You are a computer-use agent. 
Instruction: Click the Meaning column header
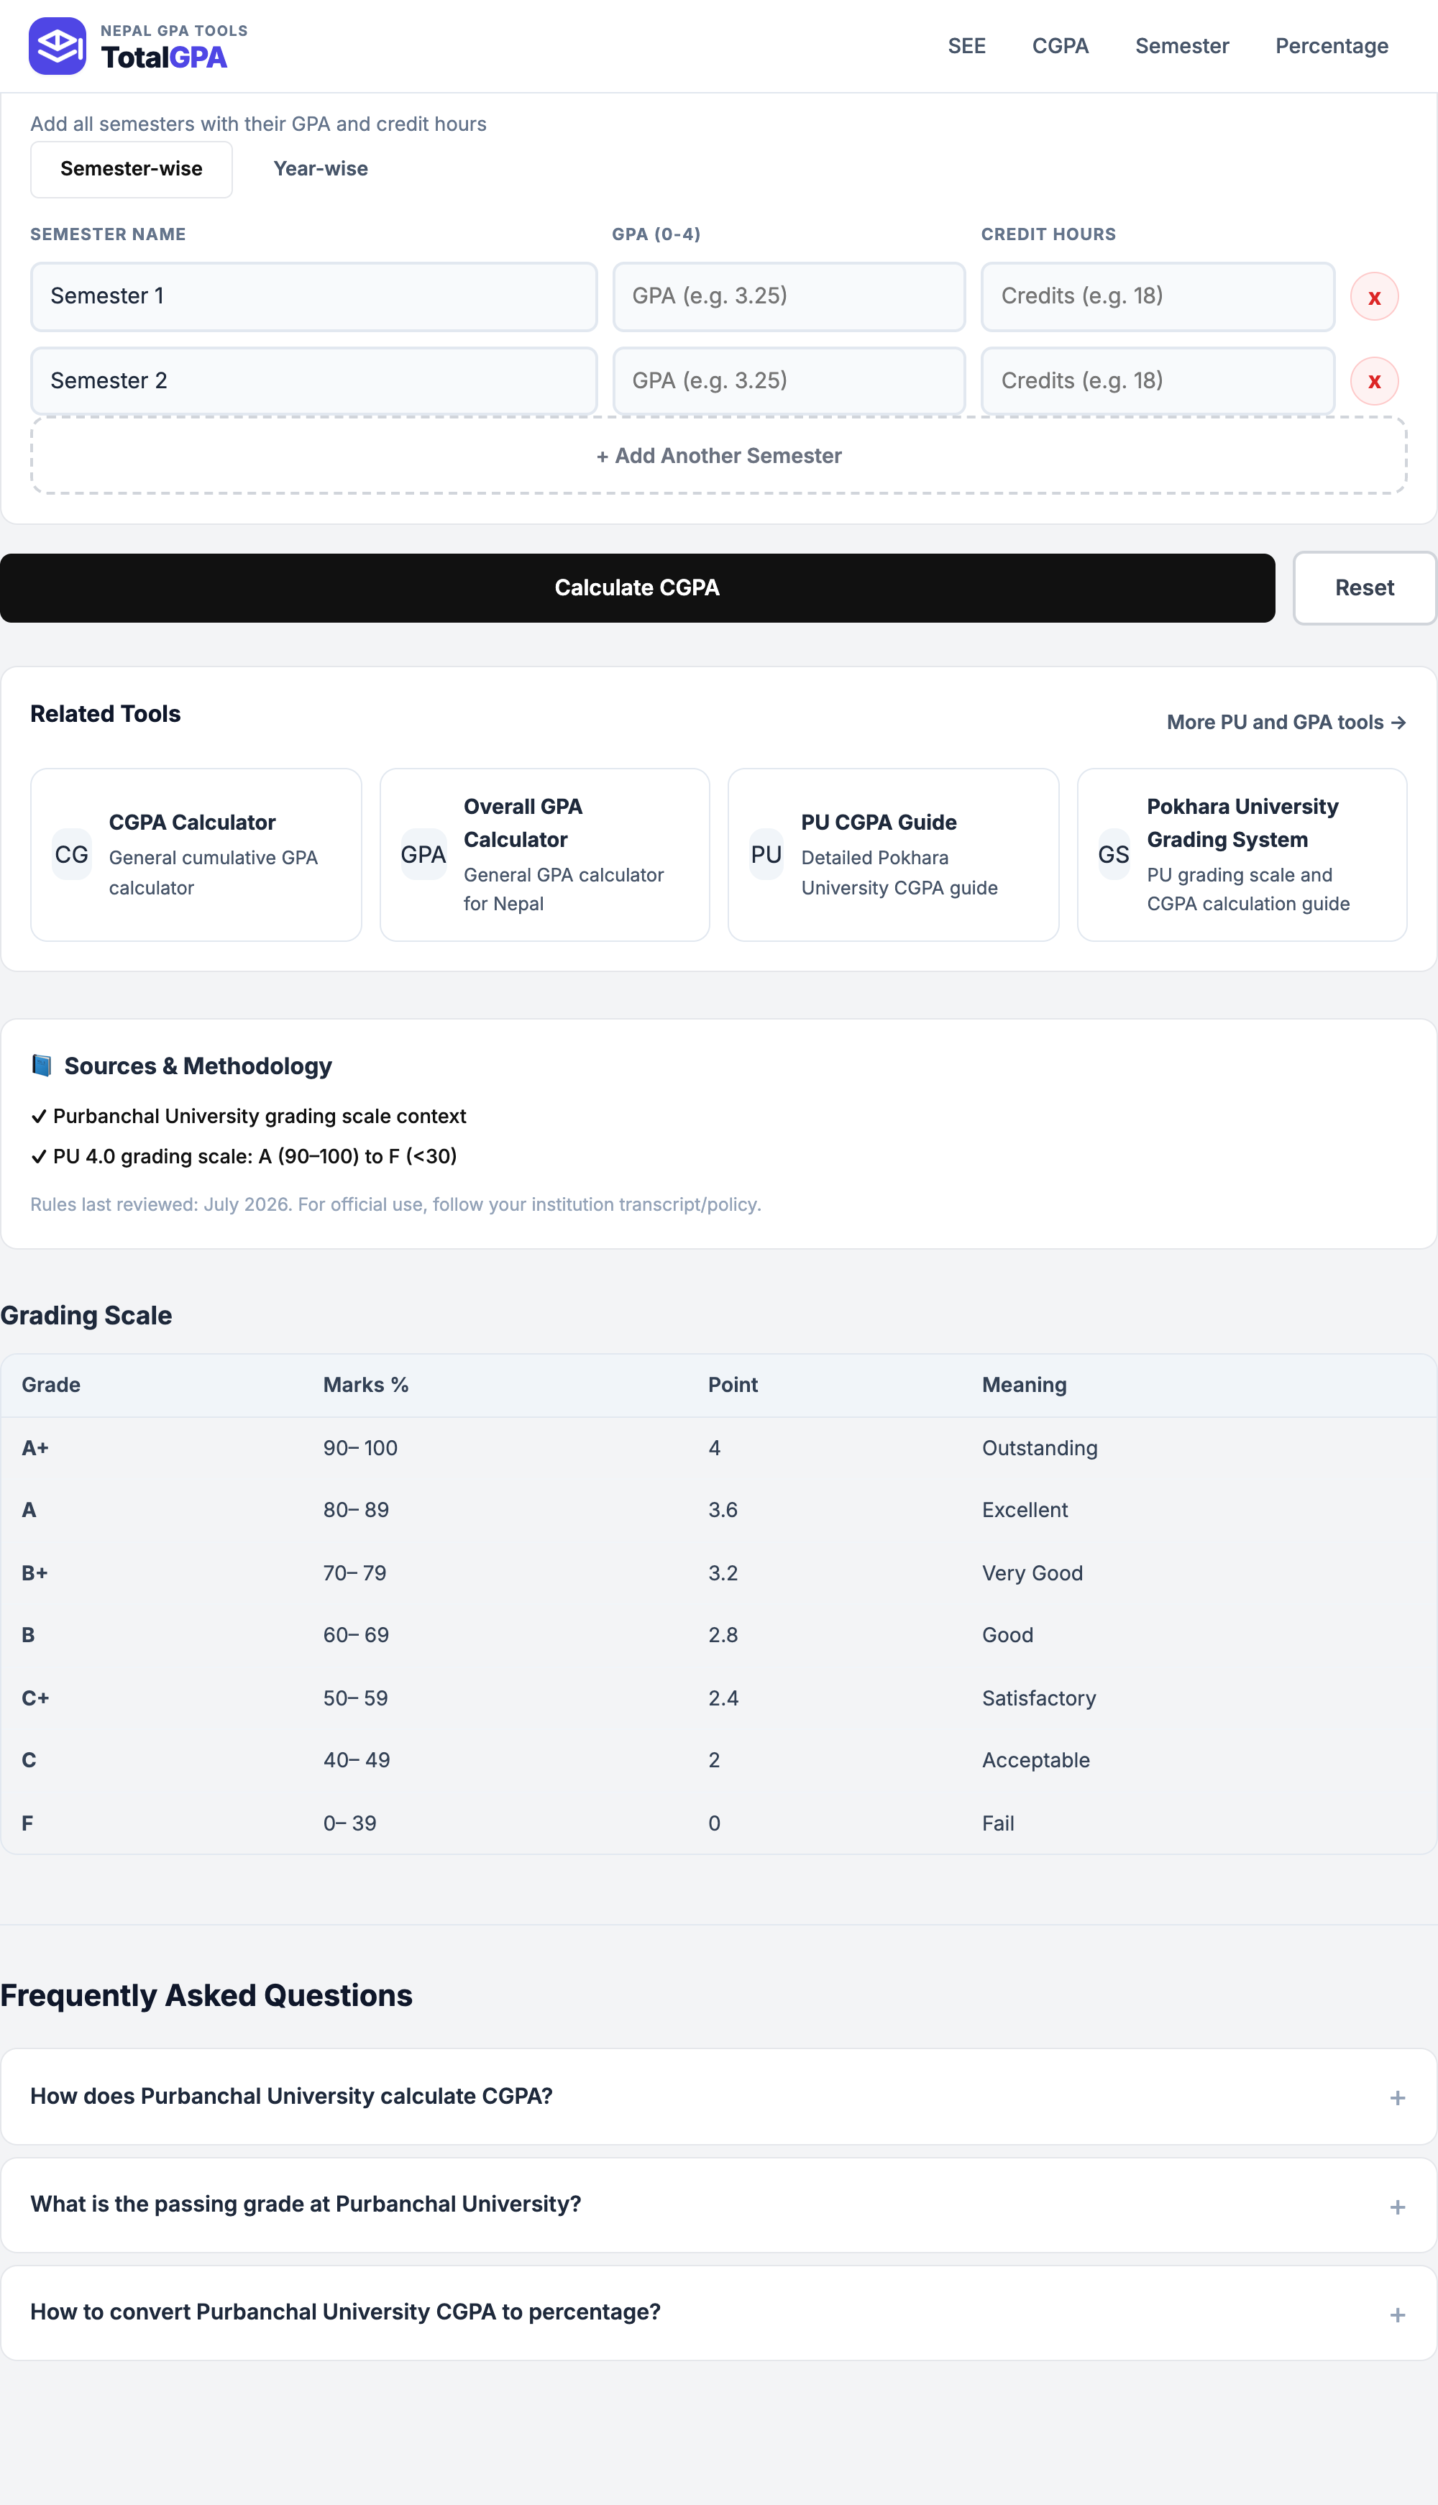point(1023,1384)
